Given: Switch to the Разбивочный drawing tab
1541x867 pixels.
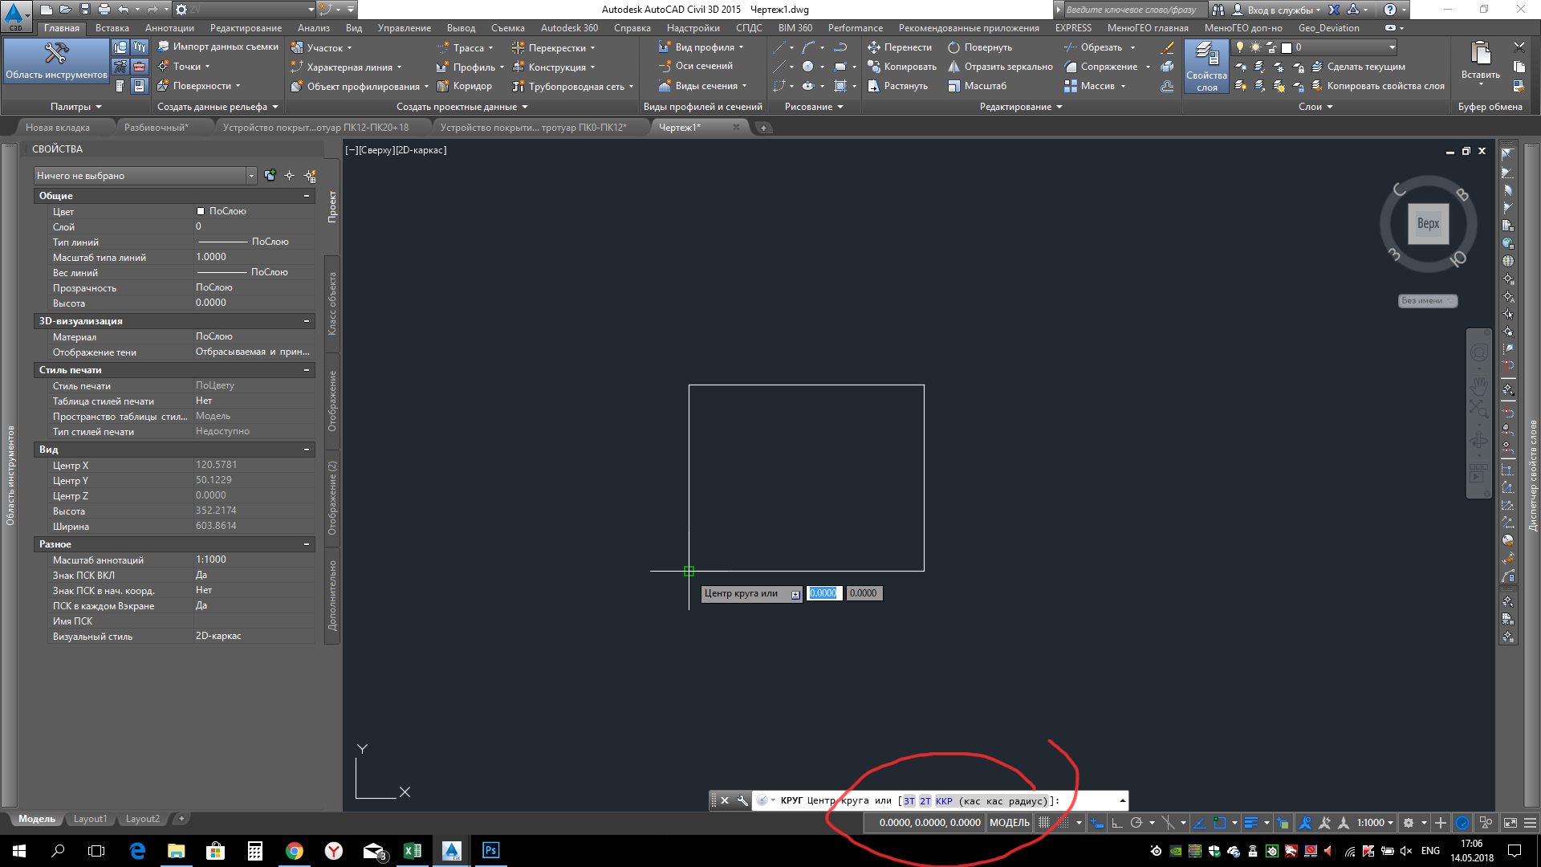Looking at the screenshot, I should [x=156, y=128].
